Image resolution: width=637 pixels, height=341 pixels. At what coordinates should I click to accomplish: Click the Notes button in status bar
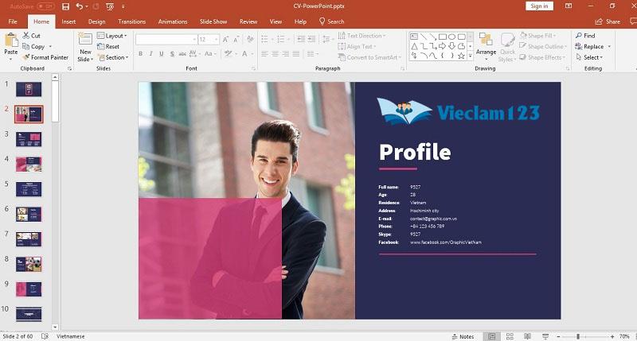[x=463, y=336]
